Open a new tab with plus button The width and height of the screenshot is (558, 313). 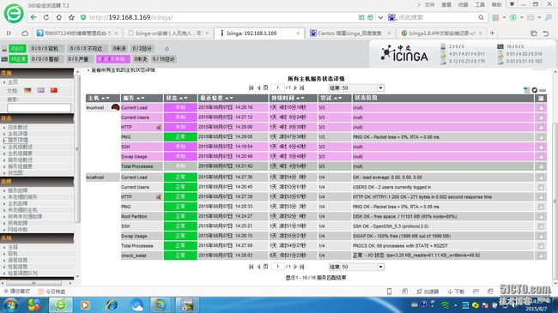(492, 33)
